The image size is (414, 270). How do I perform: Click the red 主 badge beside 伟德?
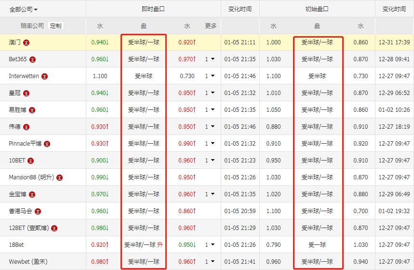[x=26, y=127]
